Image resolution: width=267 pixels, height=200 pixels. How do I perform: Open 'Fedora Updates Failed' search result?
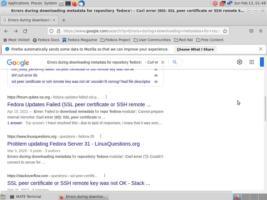click(79, 104)
